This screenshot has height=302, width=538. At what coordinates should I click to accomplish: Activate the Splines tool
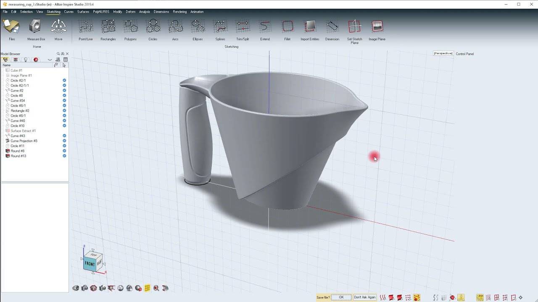coord(220,29)
